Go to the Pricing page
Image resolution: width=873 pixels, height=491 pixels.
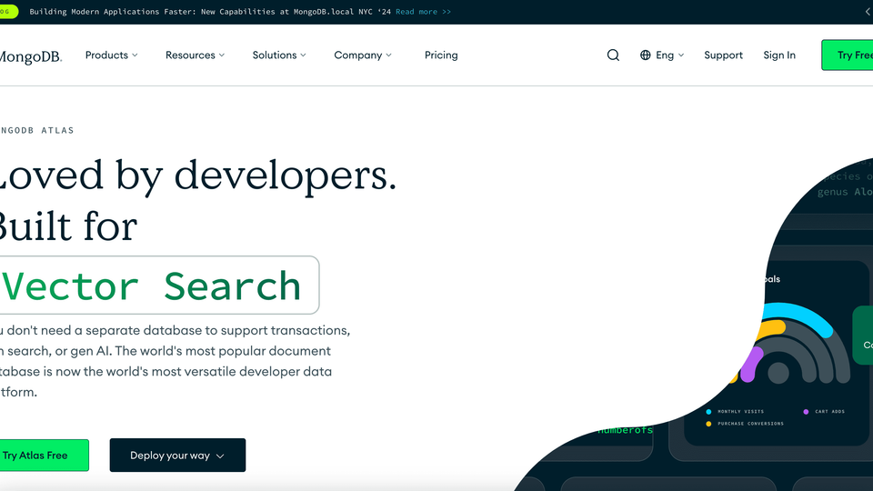(x=441, y=55)
